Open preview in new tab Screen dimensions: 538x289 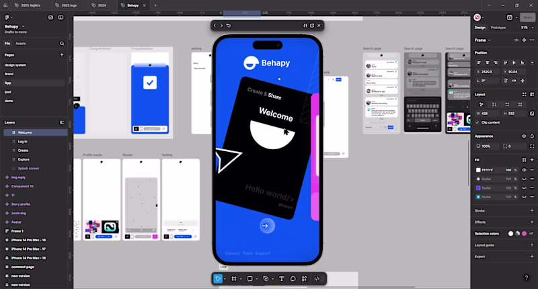tap(312, 26)
